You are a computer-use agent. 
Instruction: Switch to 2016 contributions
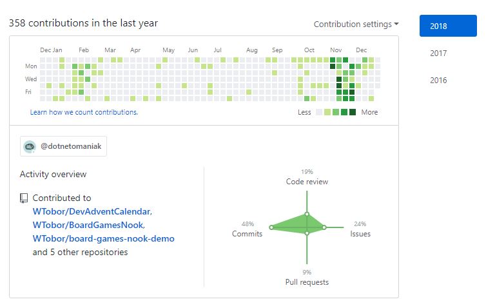tap(438, 81)
